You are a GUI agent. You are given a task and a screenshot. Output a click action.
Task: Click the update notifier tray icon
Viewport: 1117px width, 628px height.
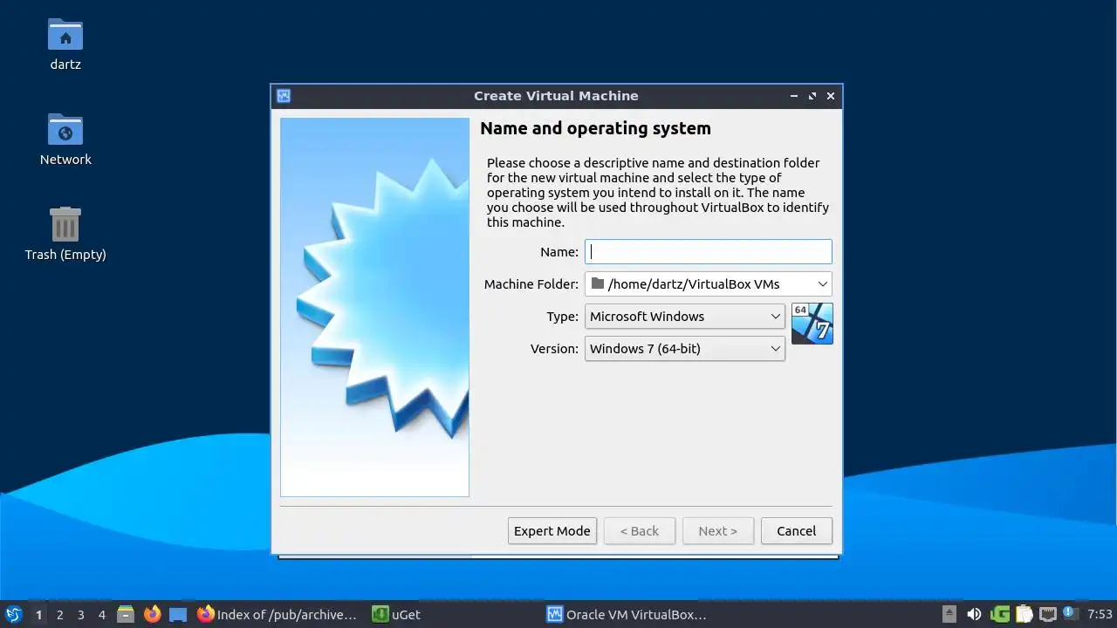click(1070, 614)
